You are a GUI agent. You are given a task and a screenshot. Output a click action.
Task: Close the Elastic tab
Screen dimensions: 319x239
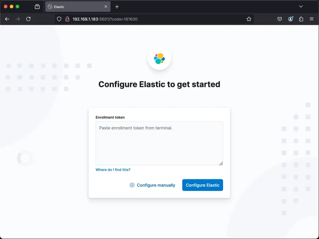point(106,6)
